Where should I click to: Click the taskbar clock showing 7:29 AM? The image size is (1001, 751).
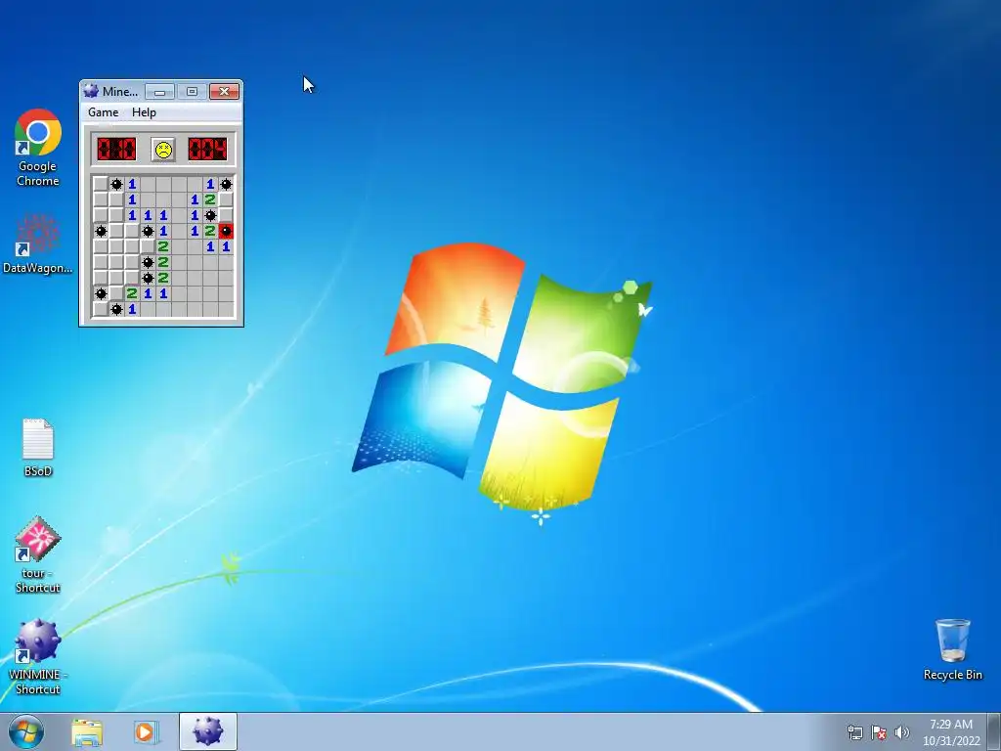pos(951,732)
